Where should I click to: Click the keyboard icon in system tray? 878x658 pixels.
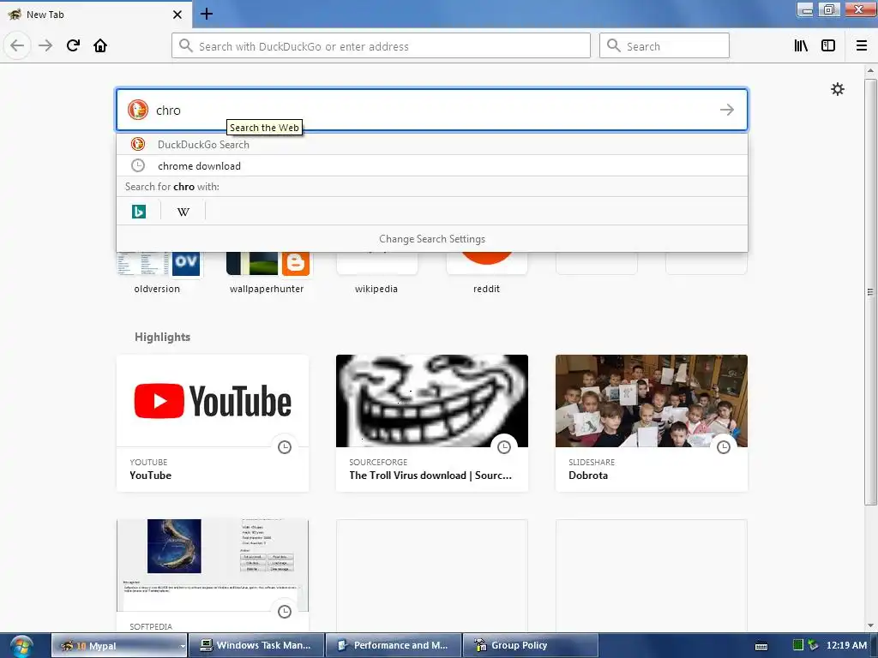pos(761,646)
